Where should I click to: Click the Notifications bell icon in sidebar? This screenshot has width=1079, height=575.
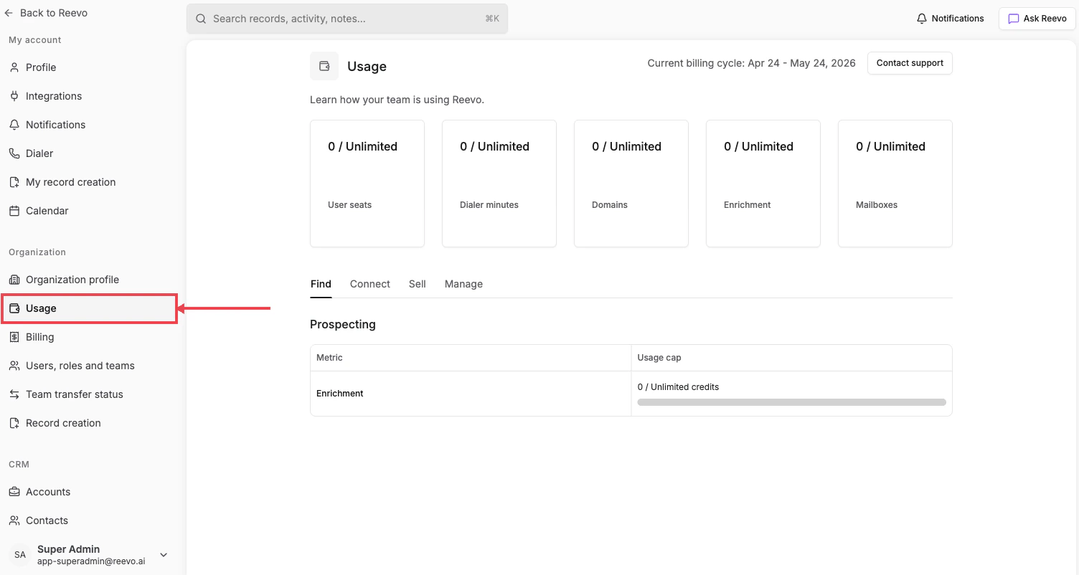(14, 125)
